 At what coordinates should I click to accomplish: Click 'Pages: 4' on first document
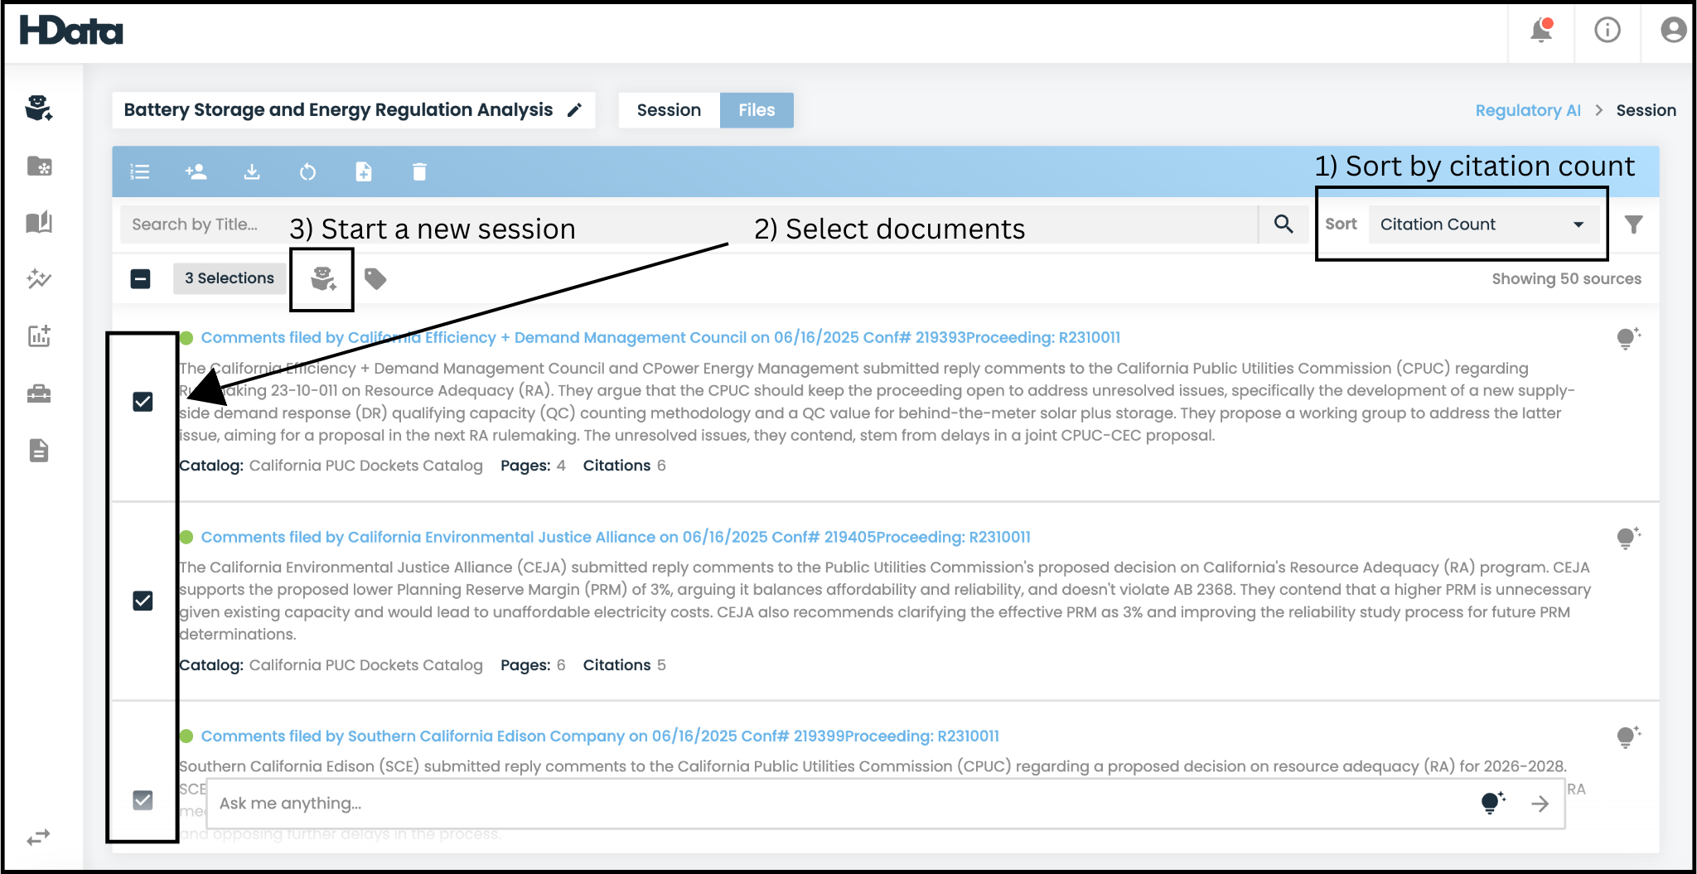(x=533, y=466)
